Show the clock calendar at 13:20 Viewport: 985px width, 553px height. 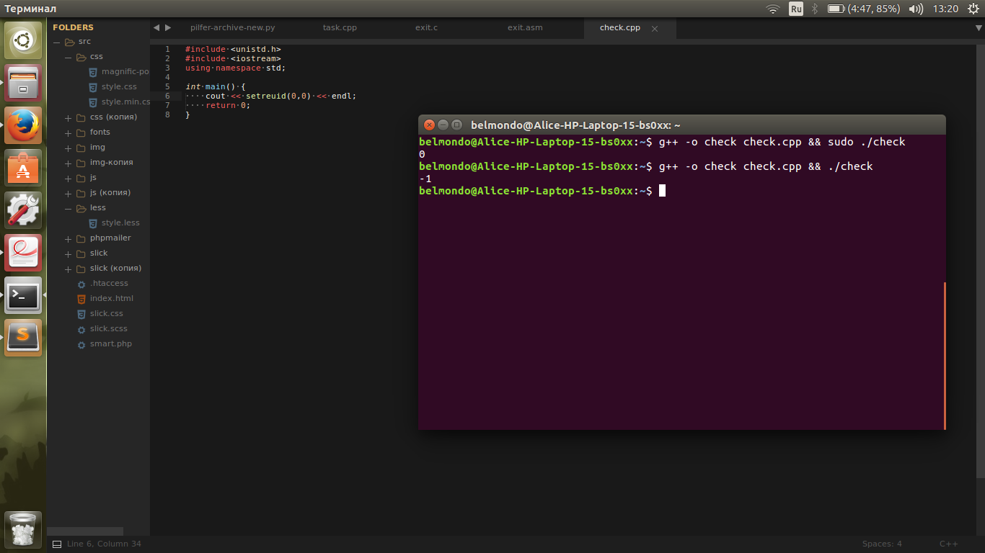click(945, 9)
